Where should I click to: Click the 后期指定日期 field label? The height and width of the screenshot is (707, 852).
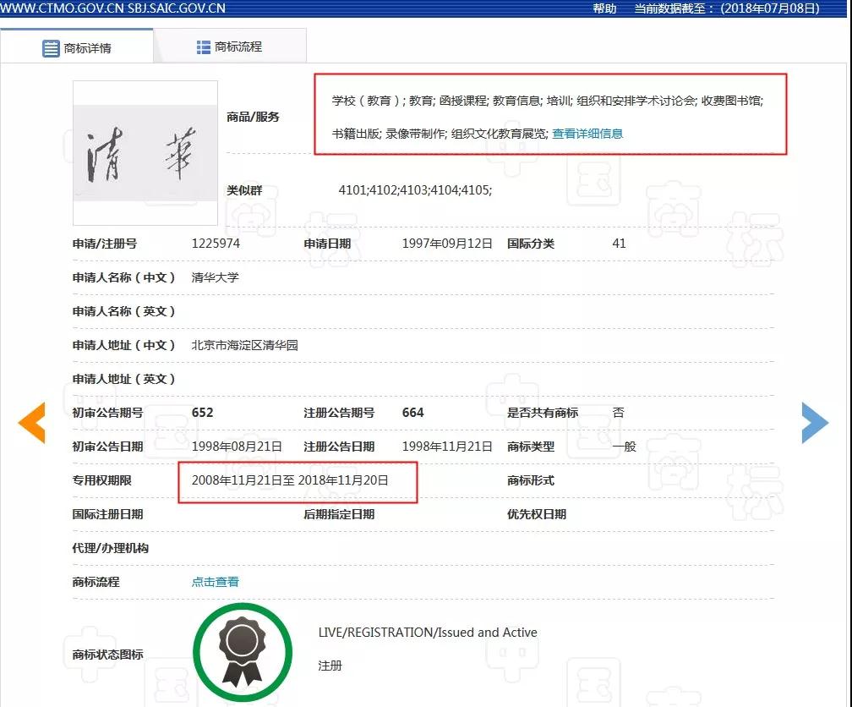tap(339, 514)
